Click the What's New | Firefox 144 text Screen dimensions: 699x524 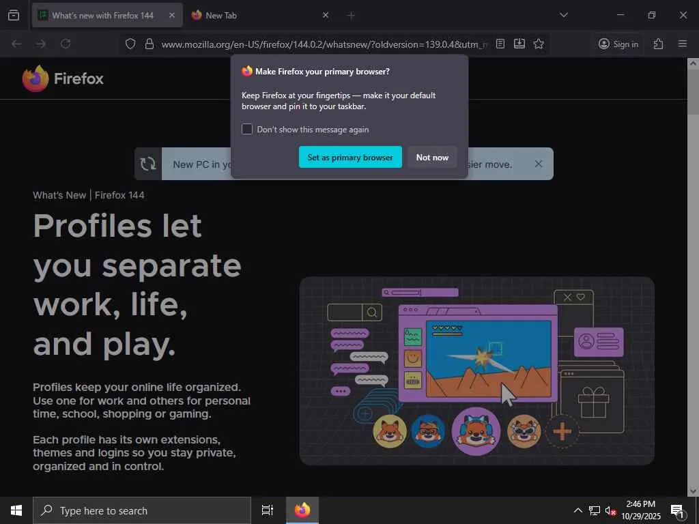click(x=89, y=195)
